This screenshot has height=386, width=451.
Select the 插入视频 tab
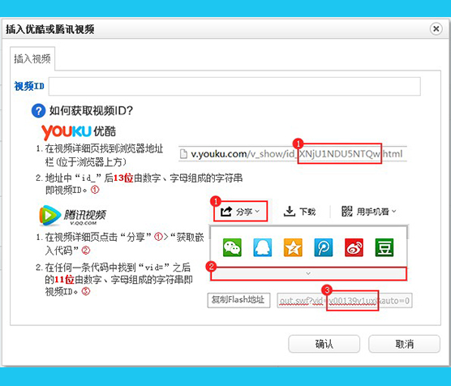(x=32, y=58)
